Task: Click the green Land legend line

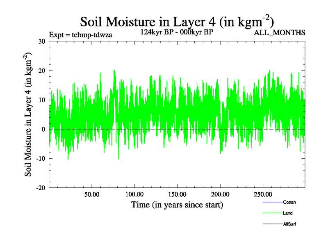Action: click(x=272, y=213)
